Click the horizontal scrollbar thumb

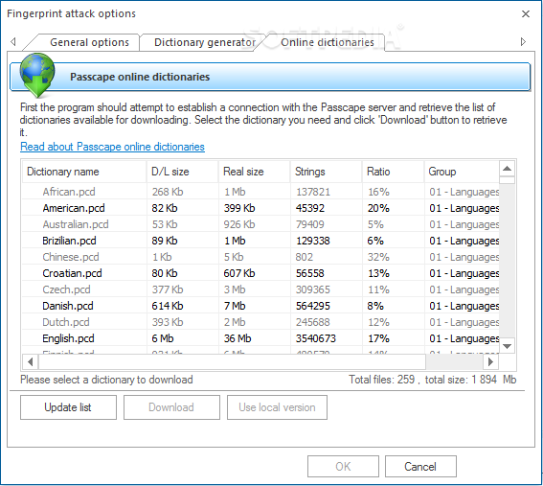232,362
